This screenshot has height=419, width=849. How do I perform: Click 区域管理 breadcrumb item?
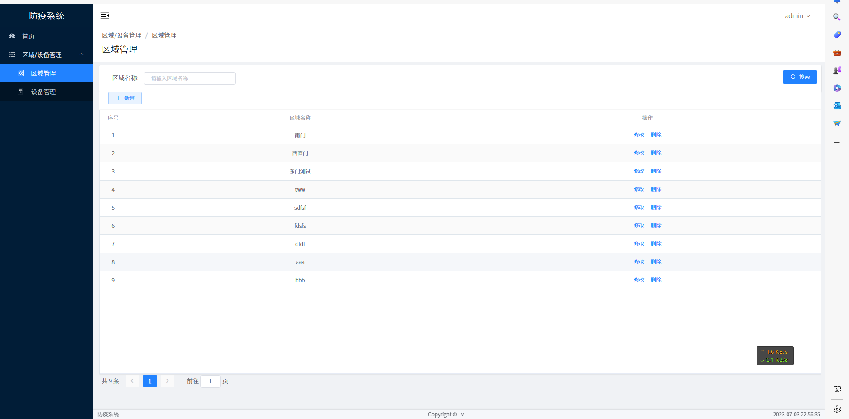point(164,35)
